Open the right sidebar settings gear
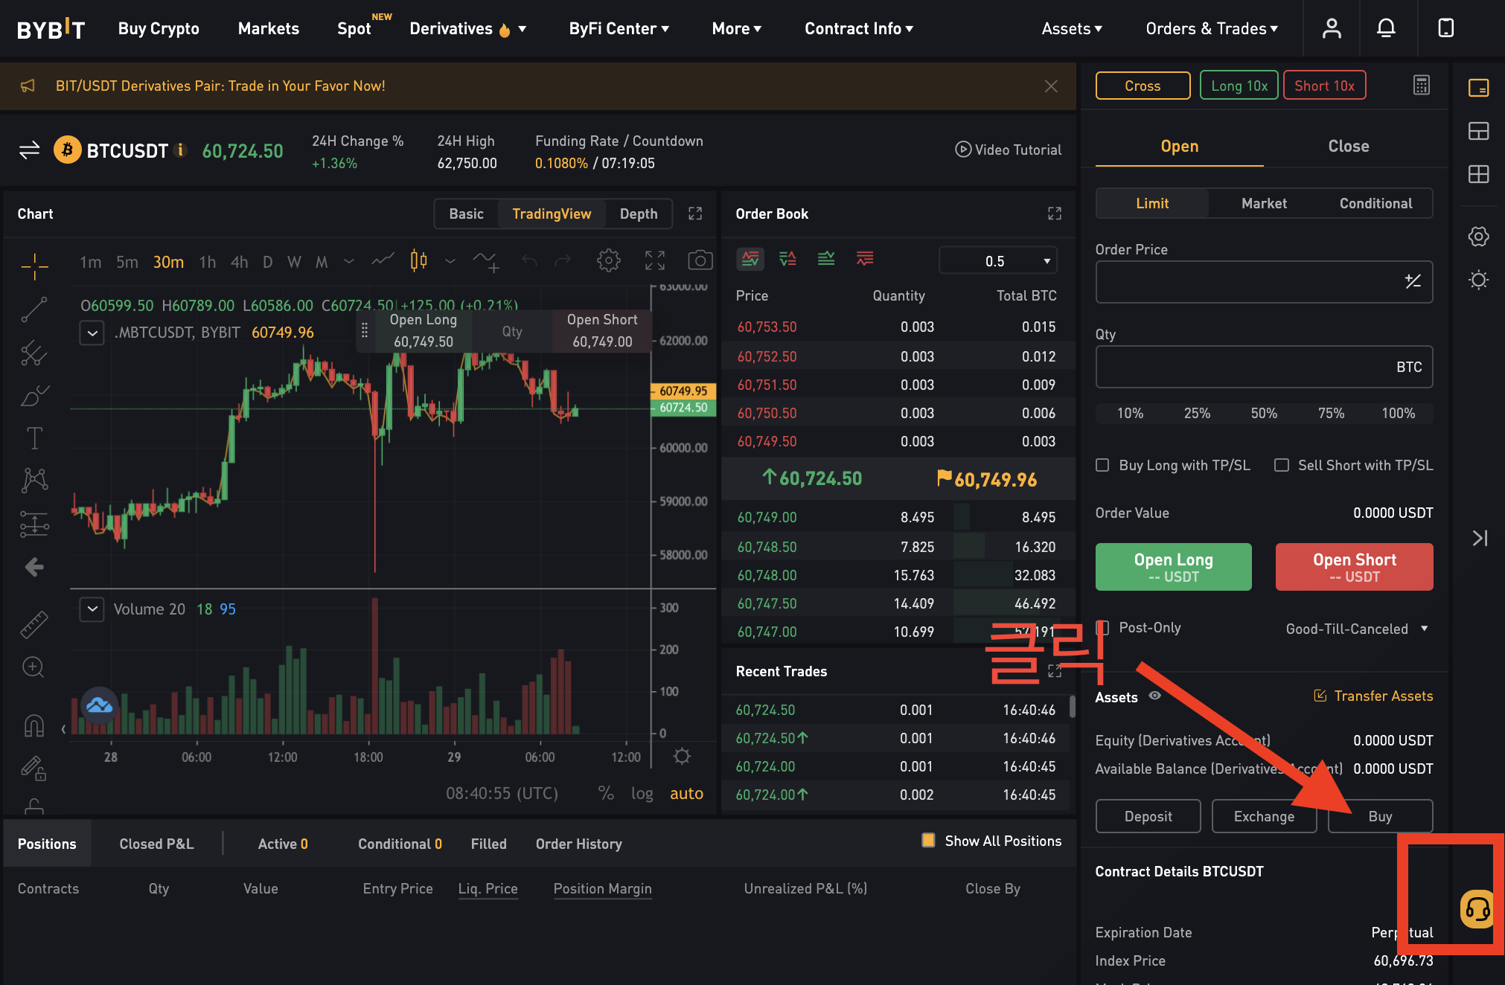The width and height of the screenshot is (1505, 985). pyautogui.click(x=1479, y=237)
